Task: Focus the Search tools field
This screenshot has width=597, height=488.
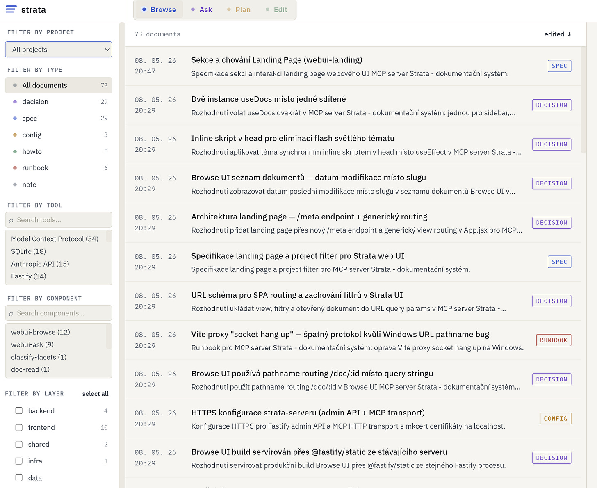Action: (59, 220)
